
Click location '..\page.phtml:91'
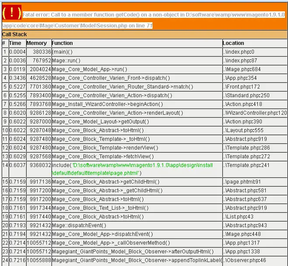(x=242, y=182)
